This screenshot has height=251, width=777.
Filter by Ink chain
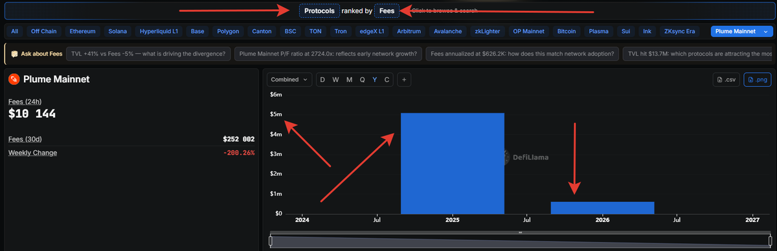(647, 31)
